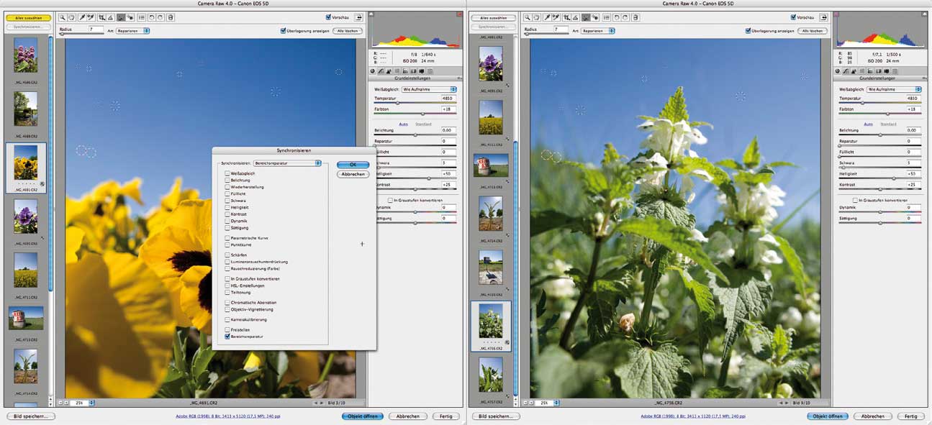Rotate image counterclockwise in right window
This screenshot has height=425, width=932.
coord(617,17)
